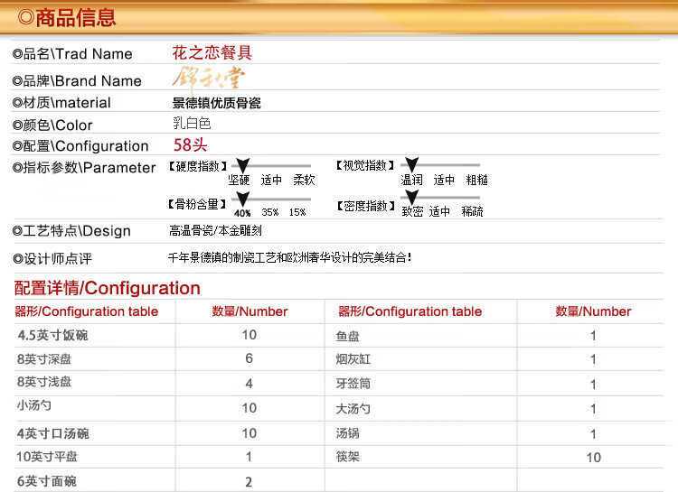Select the 小汤勺 row label
This screenshot has width=678, height=492.
click(34, 405)
